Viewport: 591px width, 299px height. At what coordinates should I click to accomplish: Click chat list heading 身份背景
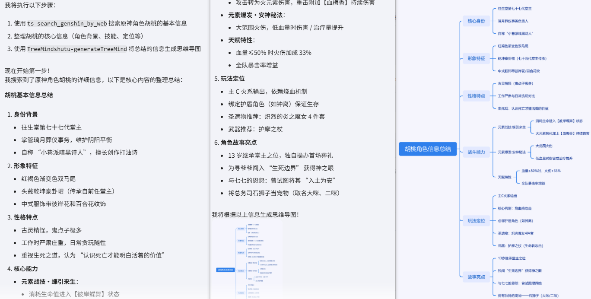25,115
